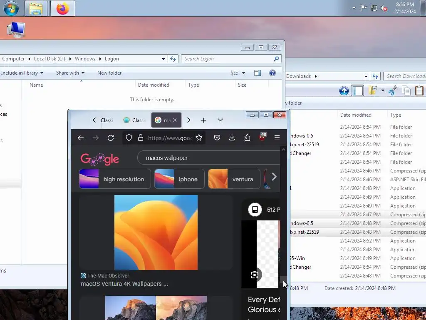The image size is (426, 320).
Task: Open the clock showing 8:56 PM
Action: (x=405, y=8)
